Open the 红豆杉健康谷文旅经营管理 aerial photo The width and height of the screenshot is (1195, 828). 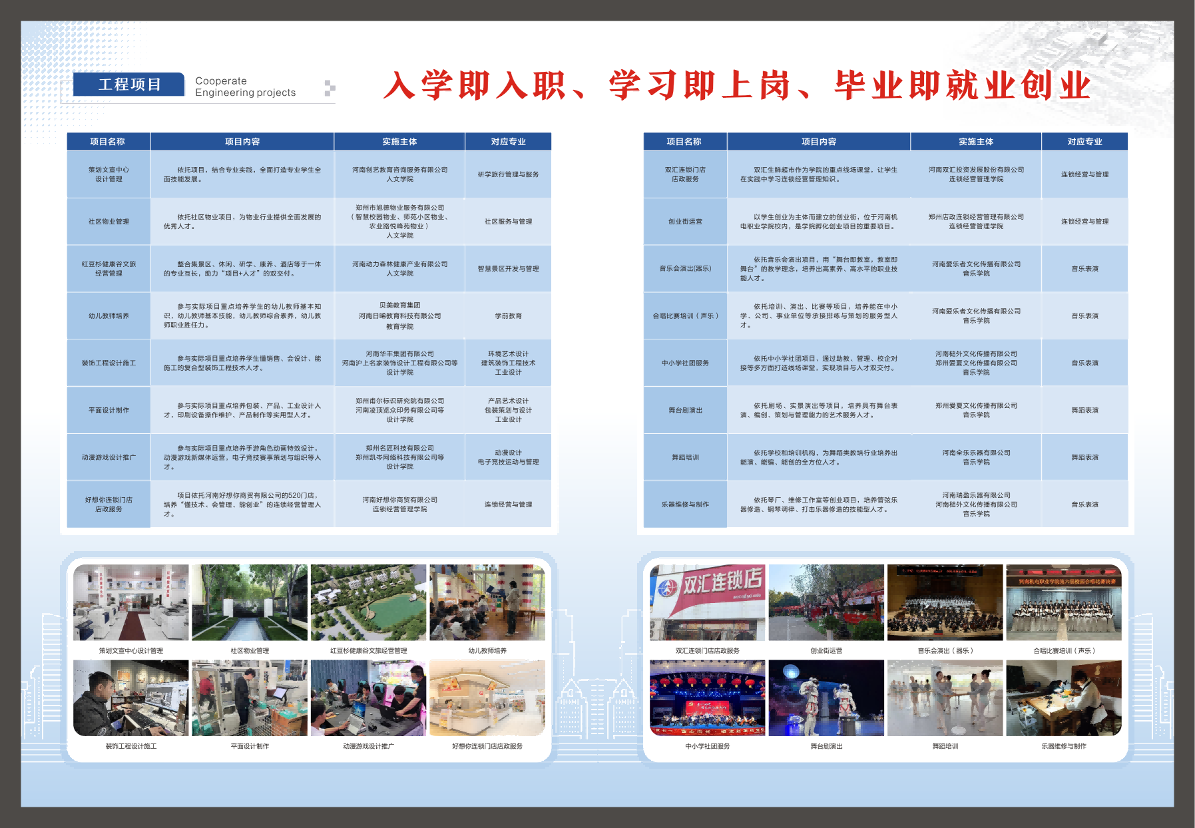(x=368, y=602)
